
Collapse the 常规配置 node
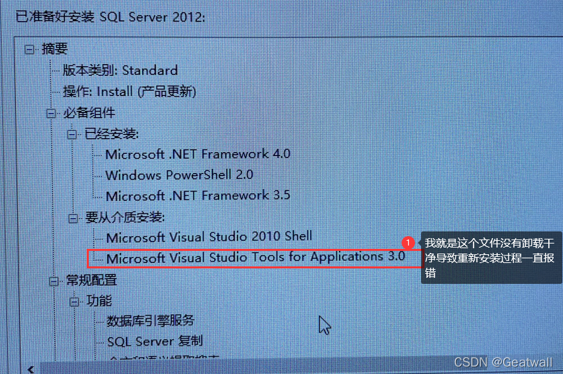tap(54, 281)
